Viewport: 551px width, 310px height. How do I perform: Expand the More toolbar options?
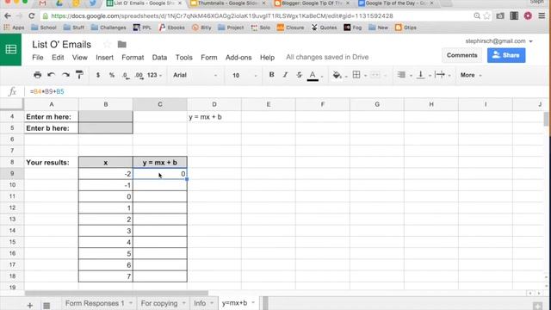pyautogui.click(x=471, y=75)
